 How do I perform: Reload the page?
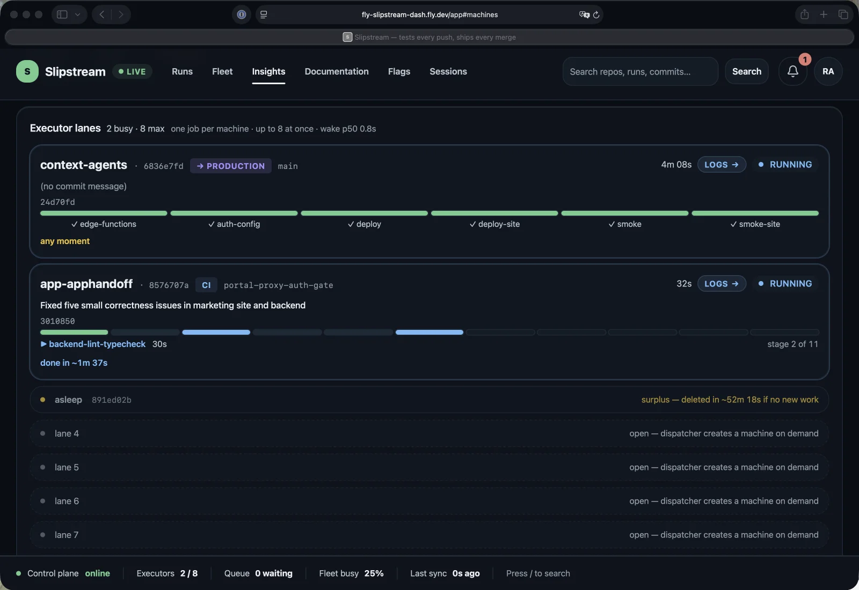coord(596,14)
